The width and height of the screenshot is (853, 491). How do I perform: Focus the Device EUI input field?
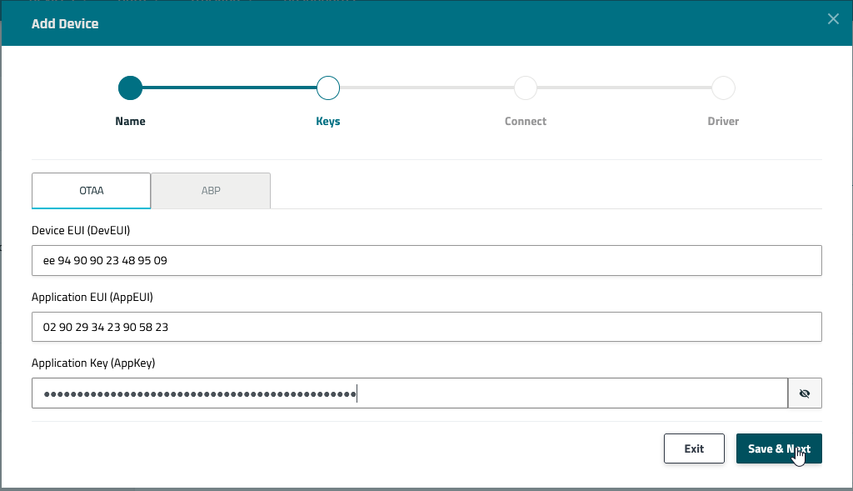point(426,260)
